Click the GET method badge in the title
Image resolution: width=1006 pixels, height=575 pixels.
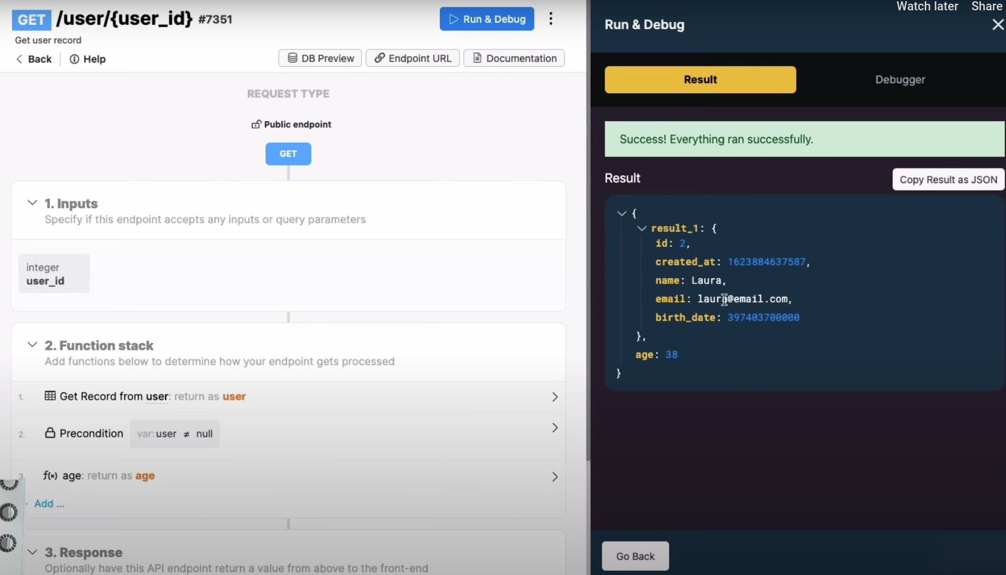pyautogui.click(x=31, y=19)
